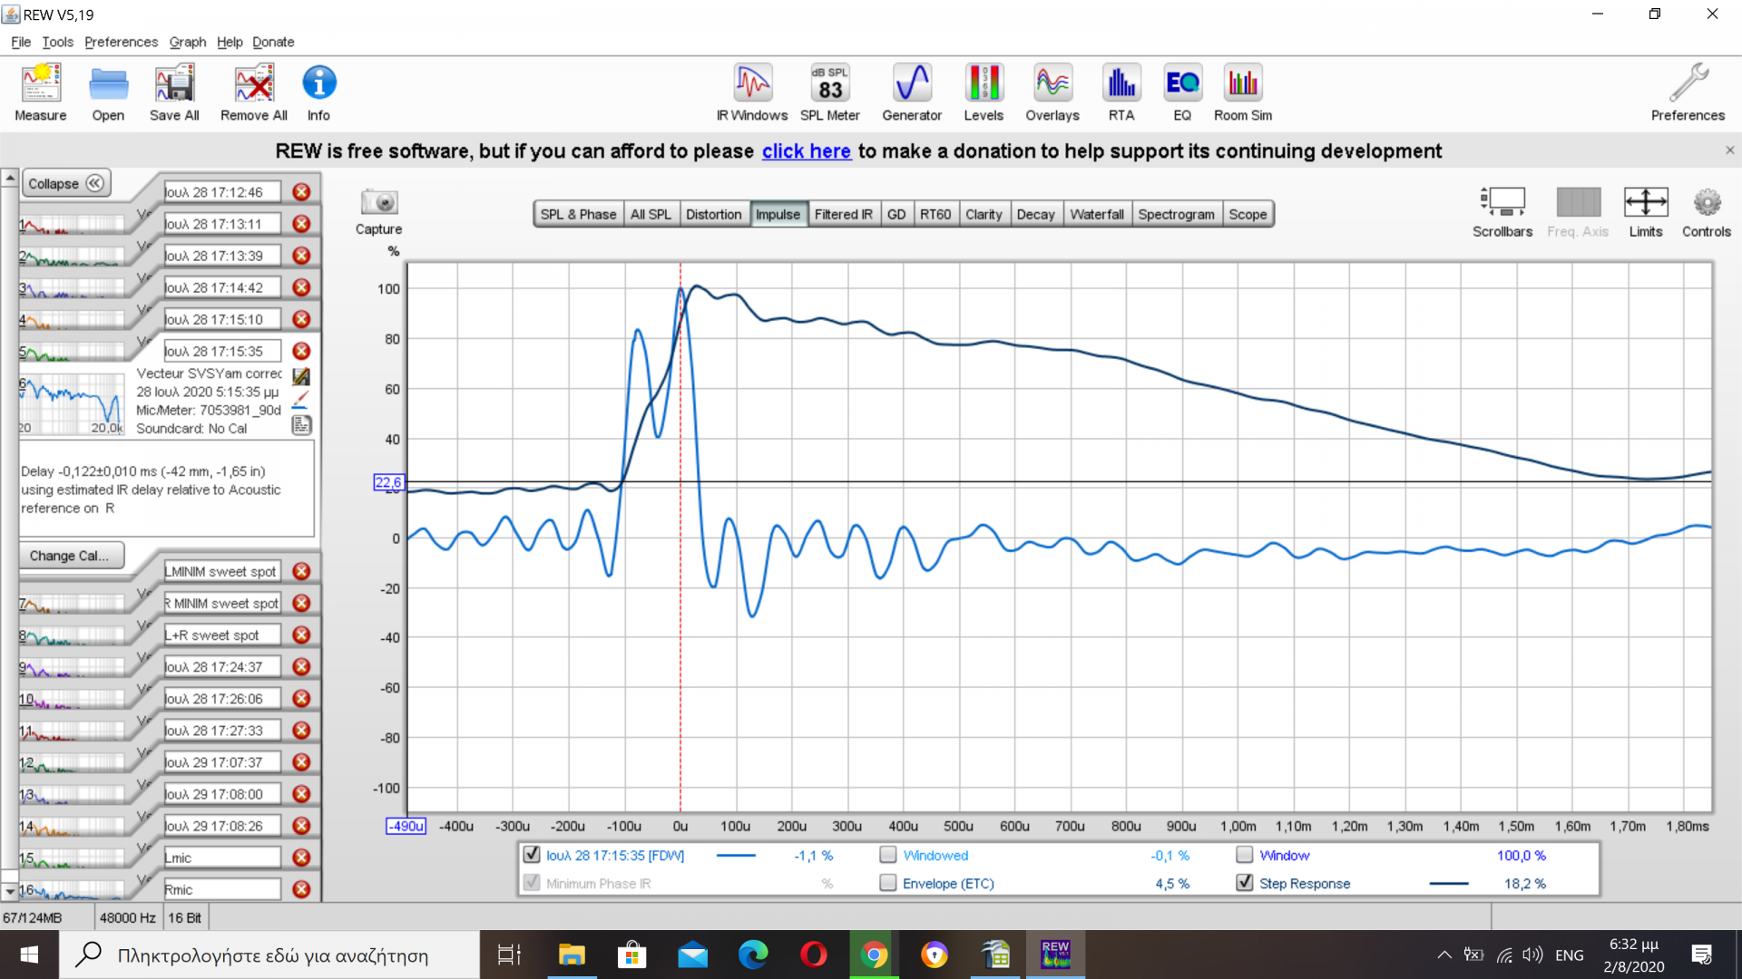Open the Room Sim tool

1243,92
